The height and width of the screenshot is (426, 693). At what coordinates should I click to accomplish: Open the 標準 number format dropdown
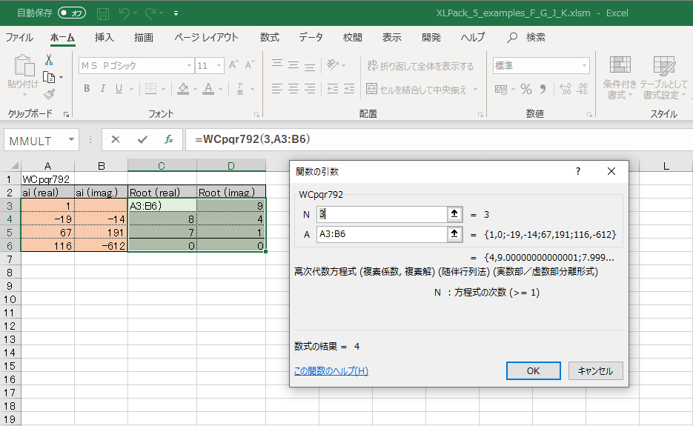pos(584,66)
